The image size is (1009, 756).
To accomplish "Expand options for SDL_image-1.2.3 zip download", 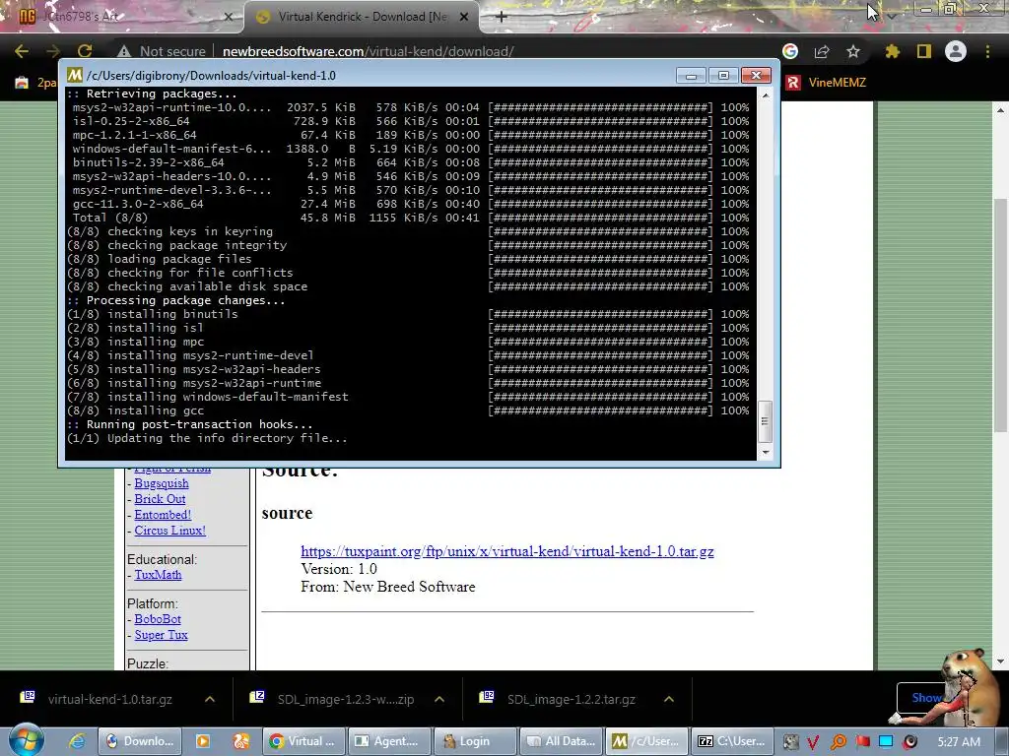I will 439,699.
